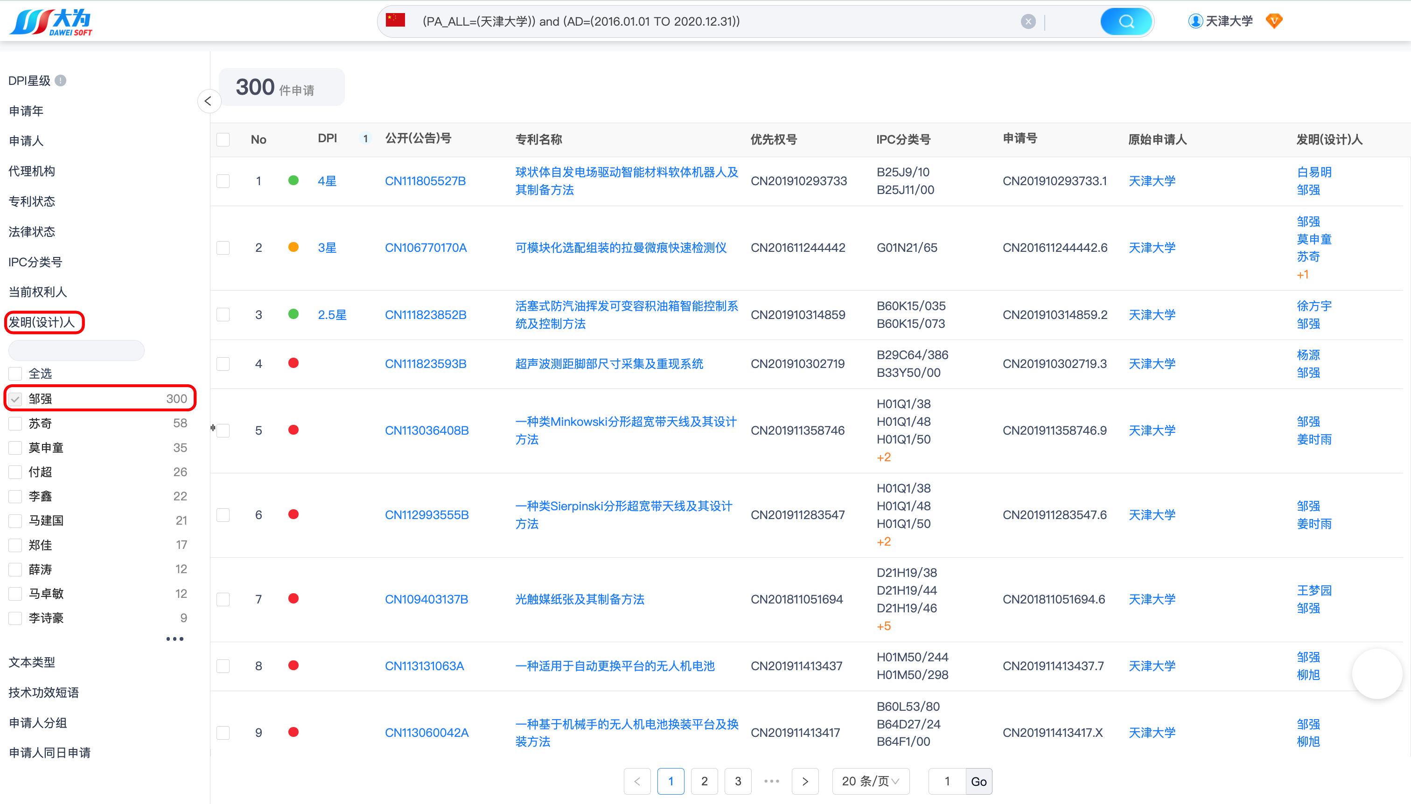Screen dimensions: 1411x804
Task: Open the 20 条/页 page size dropdown
Action: 870,781
